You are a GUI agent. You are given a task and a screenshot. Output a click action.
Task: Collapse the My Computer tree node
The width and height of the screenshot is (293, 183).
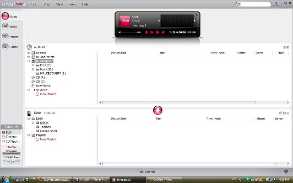[28, 61]
